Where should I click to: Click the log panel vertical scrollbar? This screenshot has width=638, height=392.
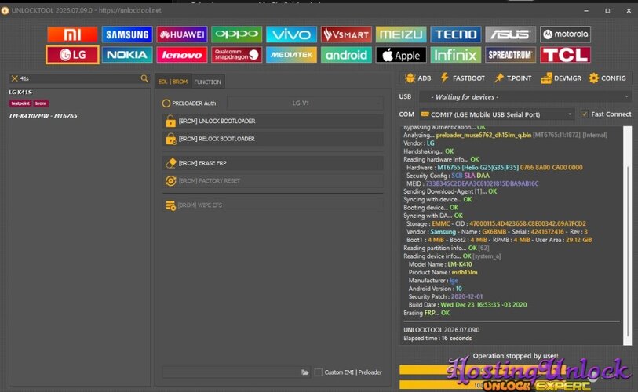tap(627, 235)
